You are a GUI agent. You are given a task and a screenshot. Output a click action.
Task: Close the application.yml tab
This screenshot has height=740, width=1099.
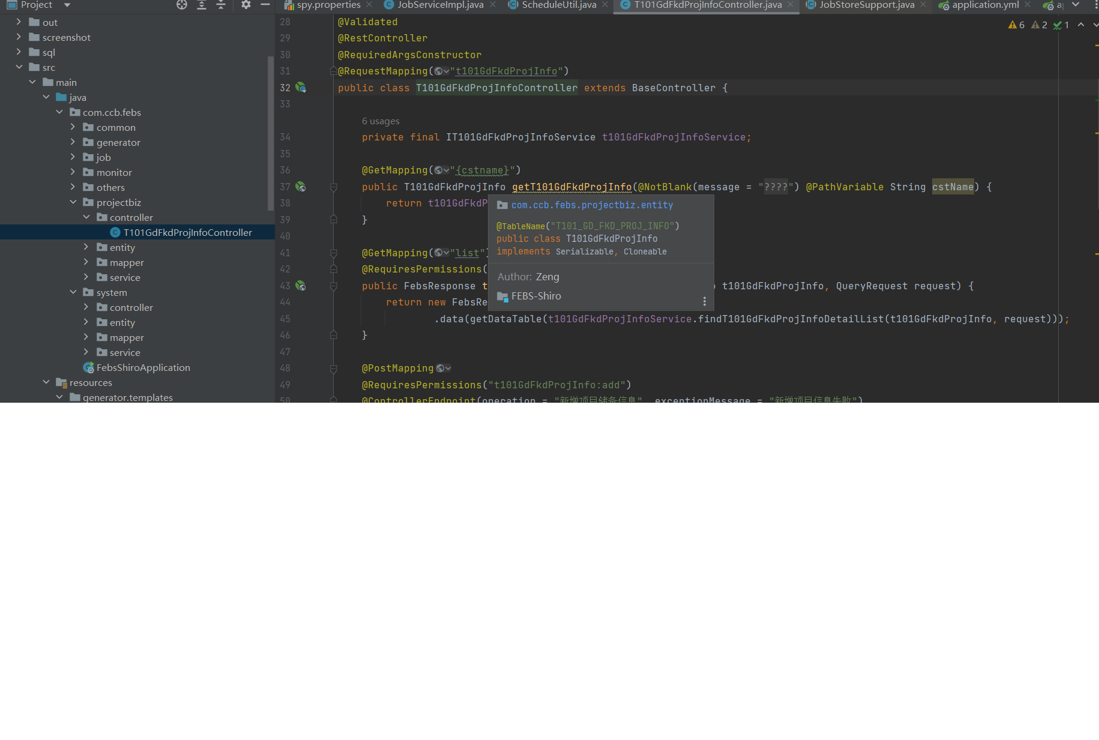tap(1028, 5)
